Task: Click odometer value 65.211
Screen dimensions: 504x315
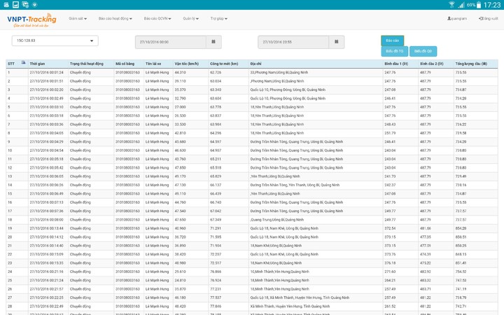Action: coord(216,159)
